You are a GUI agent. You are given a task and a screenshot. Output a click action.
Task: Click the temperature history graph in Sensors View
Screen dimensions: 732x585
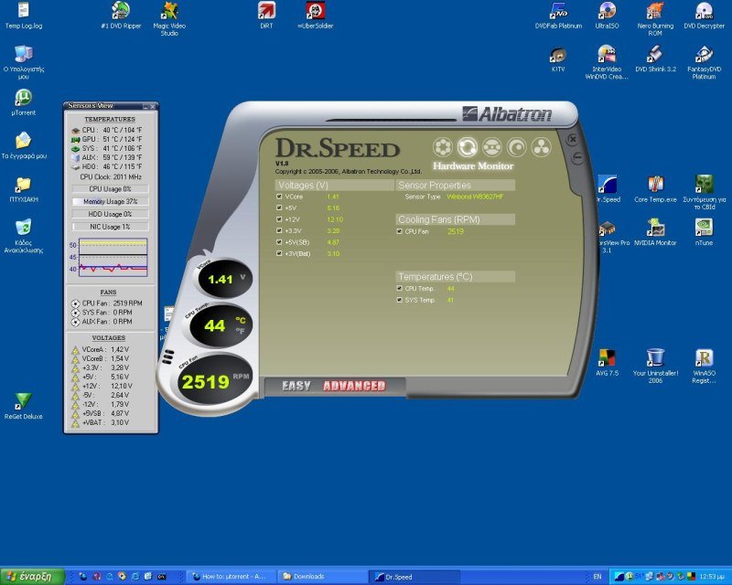(x=113, y=257)
